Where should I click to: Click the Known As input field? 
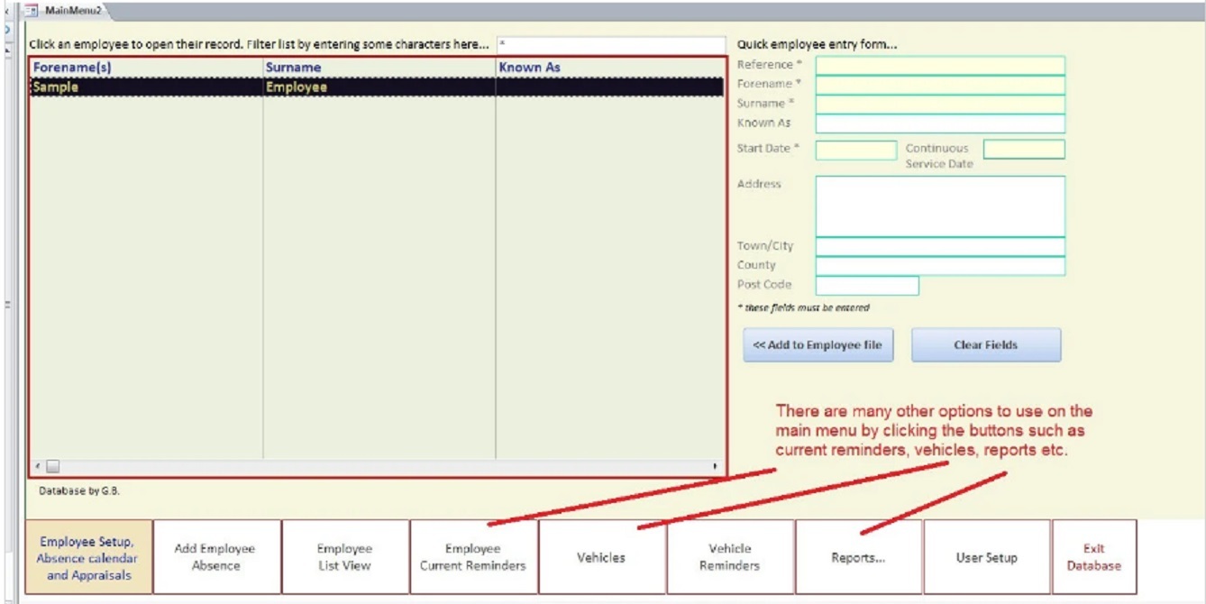click(x=940, y=124)
